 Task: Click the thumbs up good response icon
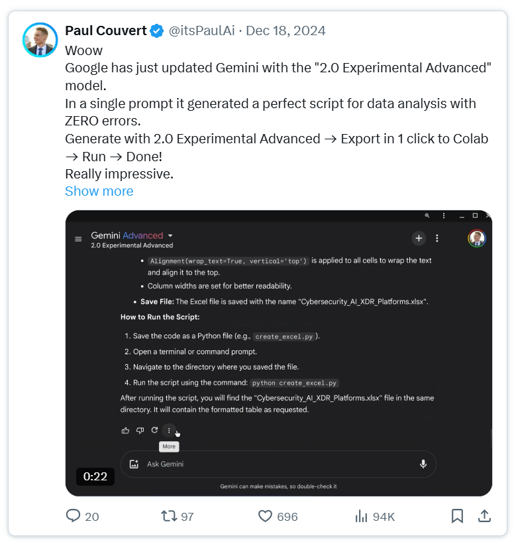(x=125, y=431)
